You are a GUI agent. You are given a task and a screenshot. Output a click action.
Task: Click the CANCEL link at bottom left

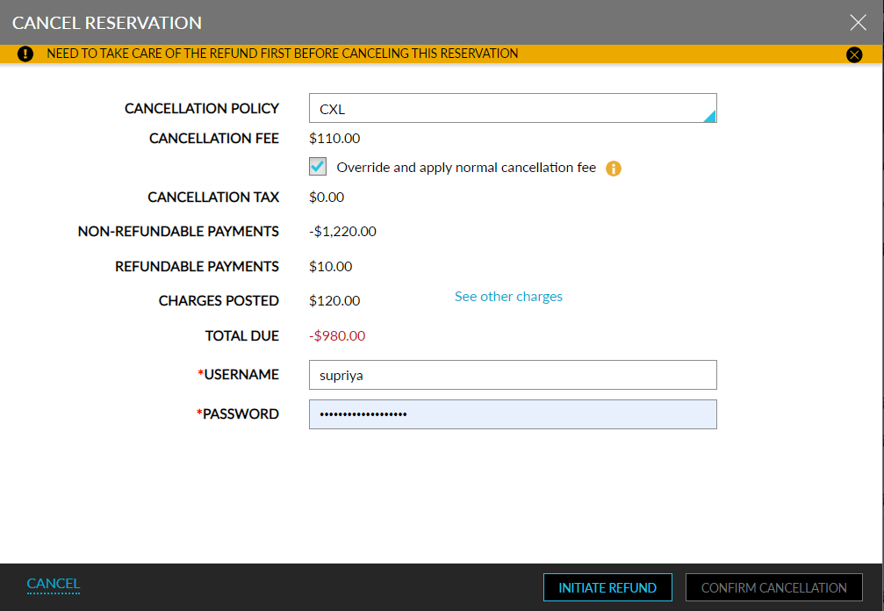(x=53, y=583)
